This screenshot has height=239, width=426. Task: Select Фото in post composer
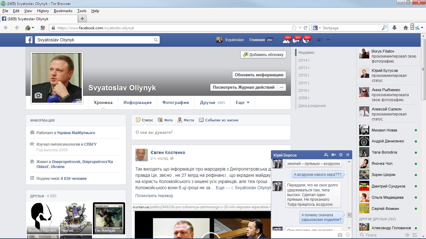coord(165,120)
